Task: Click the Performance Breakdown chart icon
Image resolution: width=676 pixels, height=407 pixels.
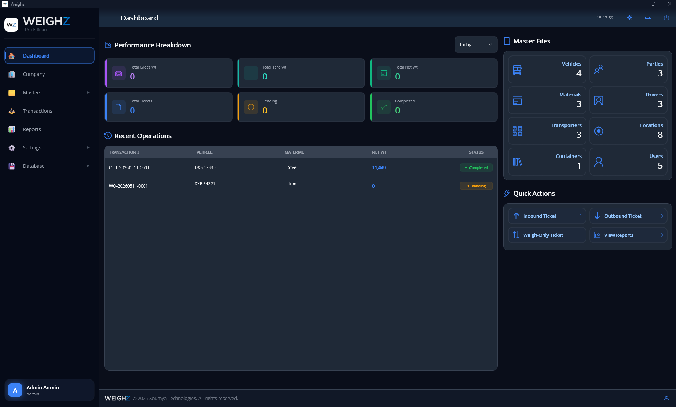Action: [x=108, y=45]
